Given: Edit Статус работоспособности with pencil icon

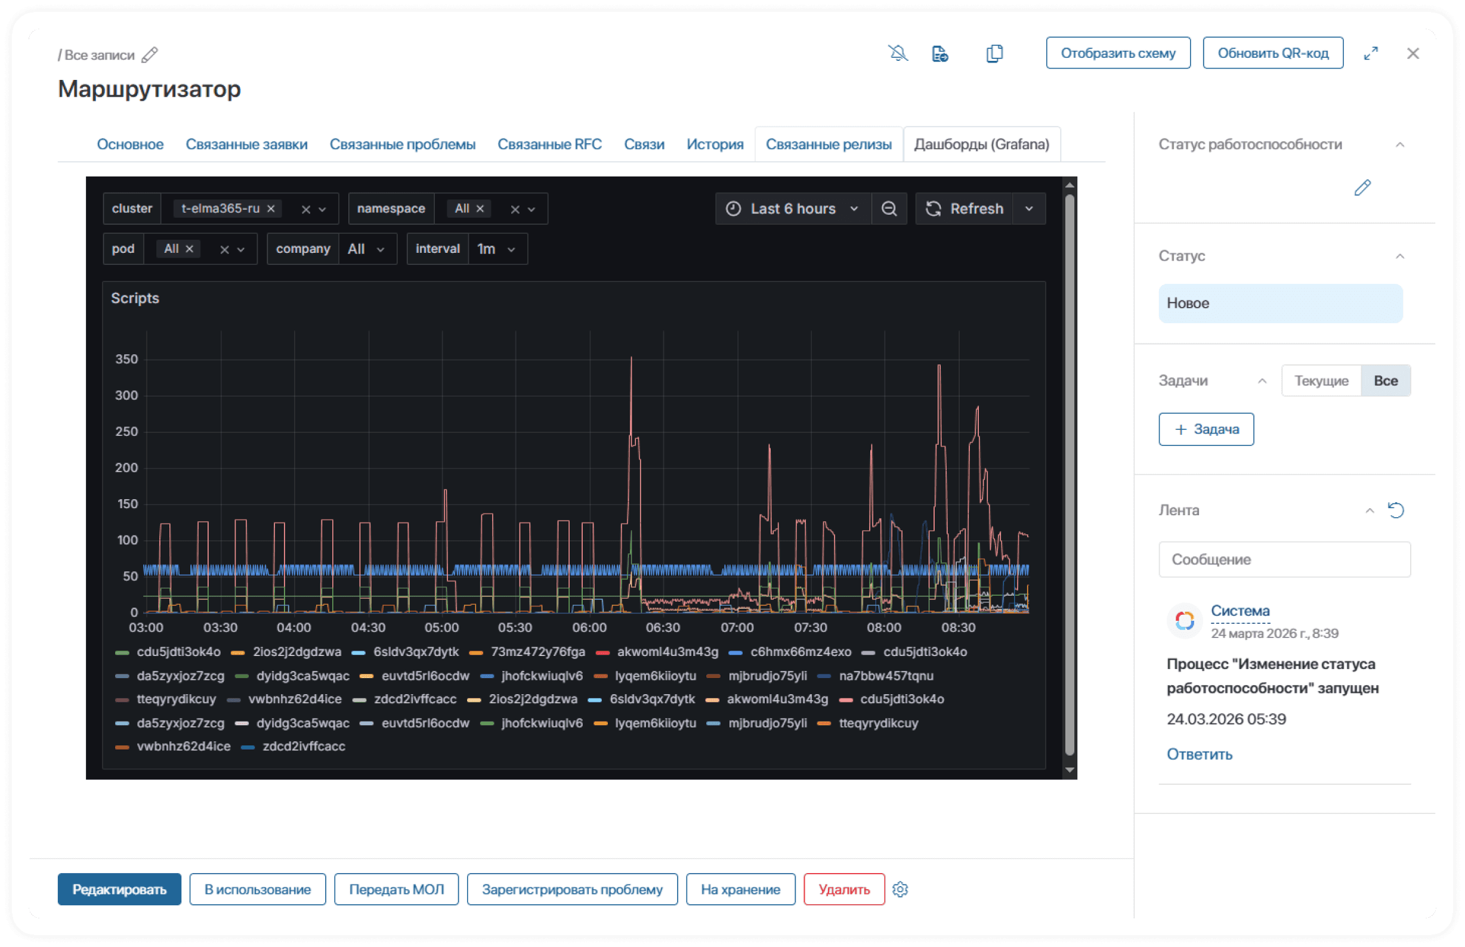Looking at the screenshot, I should 1362,187.
